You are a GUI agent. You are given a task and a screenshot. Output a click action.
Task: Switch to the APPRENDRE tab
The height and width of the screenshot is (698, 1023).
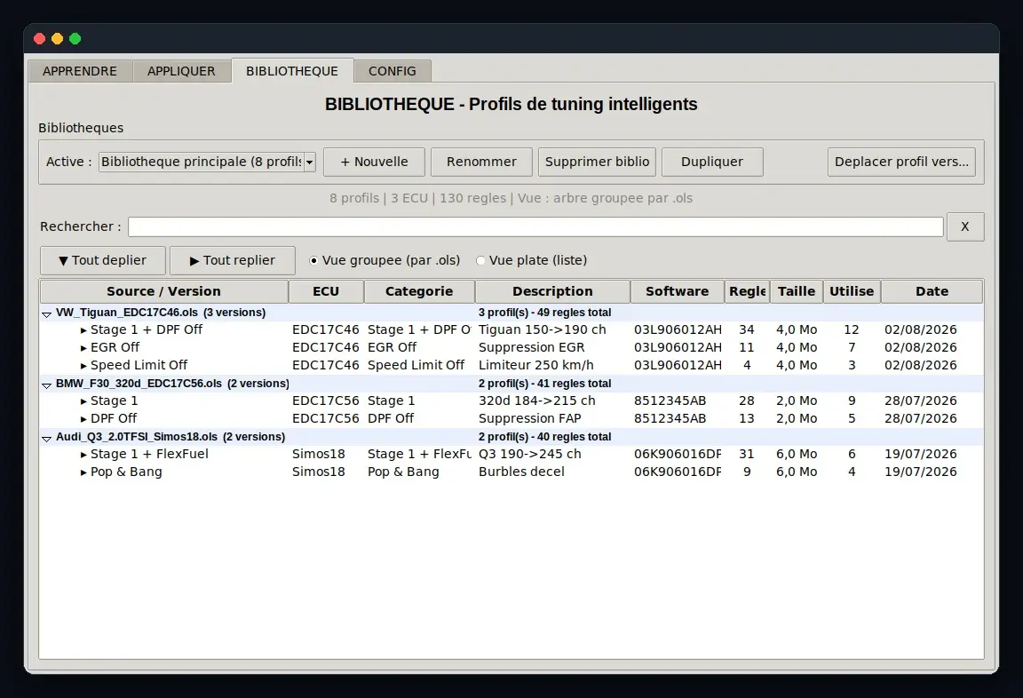pyautogui.click(x=80, y=71)
